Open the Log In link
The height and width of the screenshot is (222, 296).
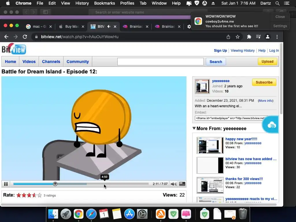(x=274, y=50)
